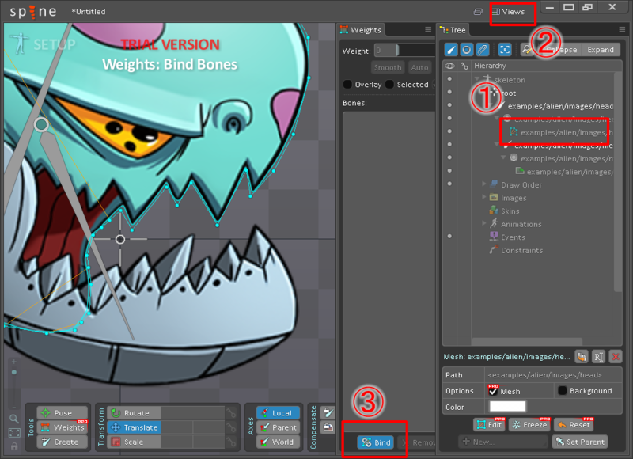Toggle visibility dot for root bone

point(449,92)
